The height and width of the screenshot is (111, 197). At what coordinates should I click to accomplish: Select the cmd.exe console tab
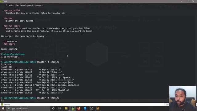coord(6,105)
